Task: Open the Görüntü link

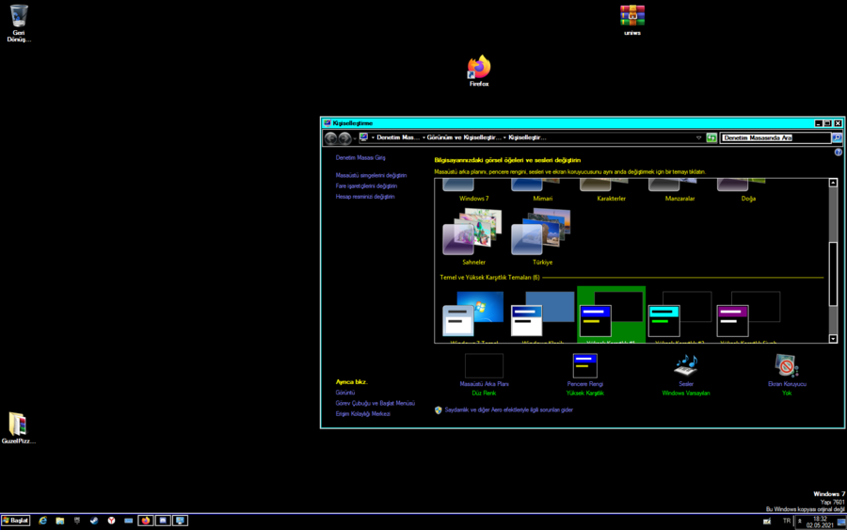Action: (345, 393)
